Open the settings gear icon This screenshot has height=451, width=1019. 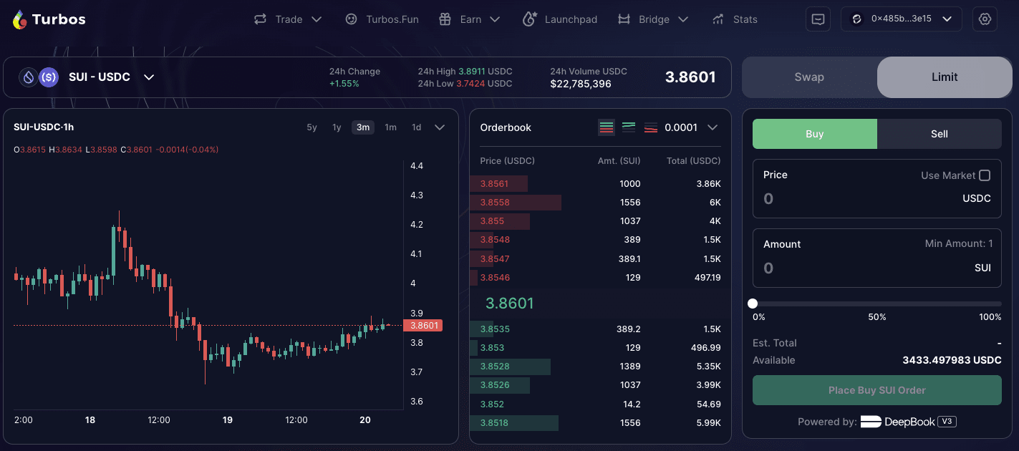(985, 19)
